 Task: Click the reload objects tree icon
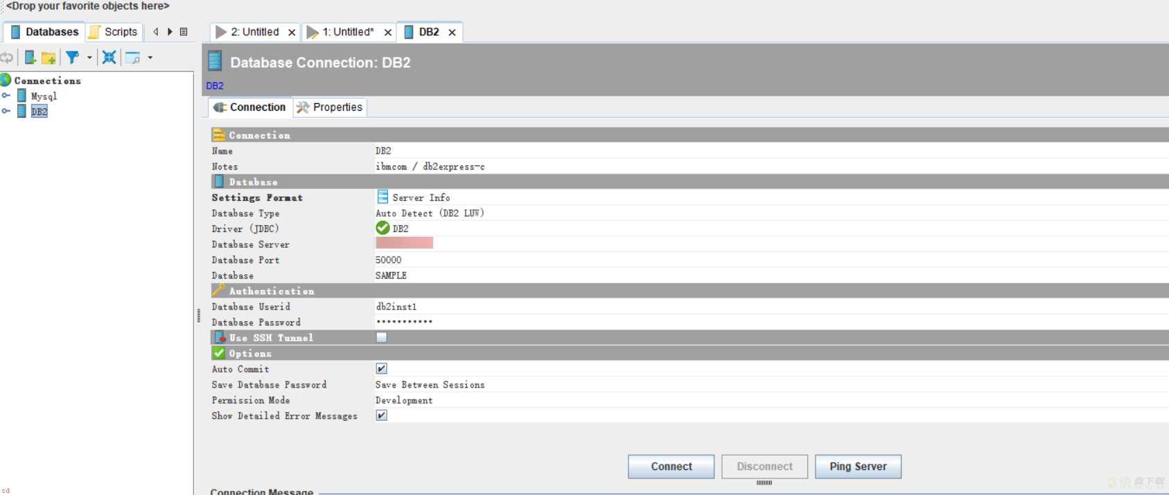point(7,57)
